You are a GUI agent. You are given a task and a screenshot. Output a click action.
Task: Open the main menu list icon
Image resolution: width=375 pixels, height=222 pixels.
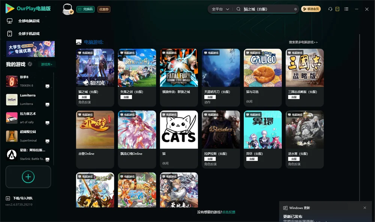[x=346, y=9]
